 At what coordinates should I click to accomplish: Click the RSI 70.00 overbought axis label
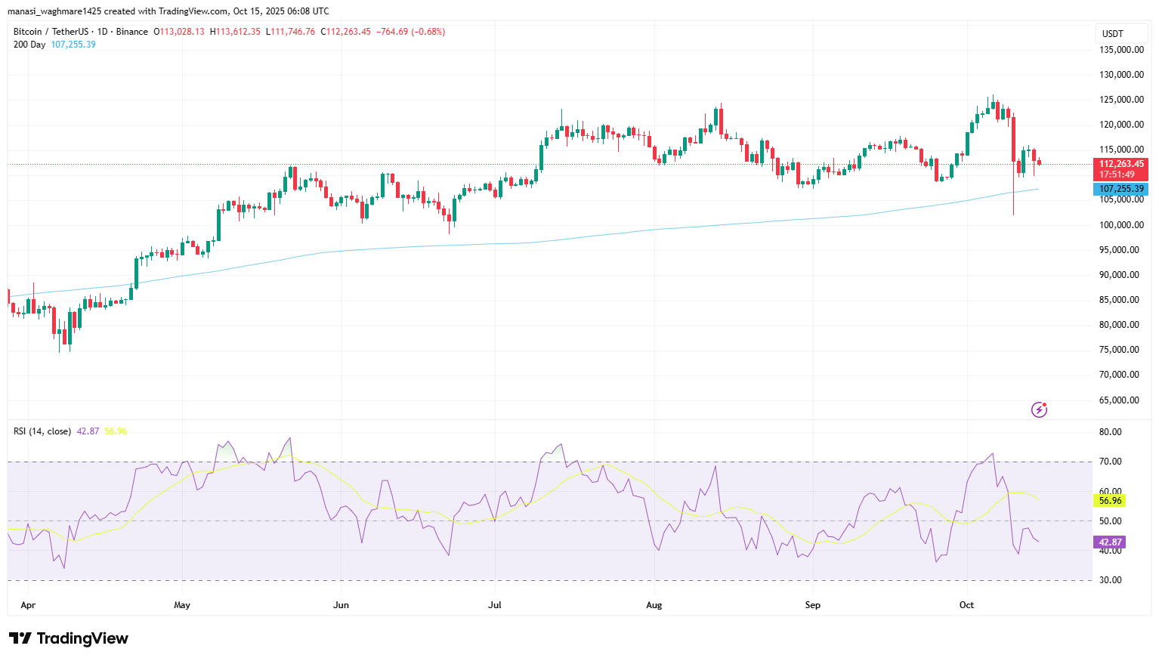tap(1110, 462)
